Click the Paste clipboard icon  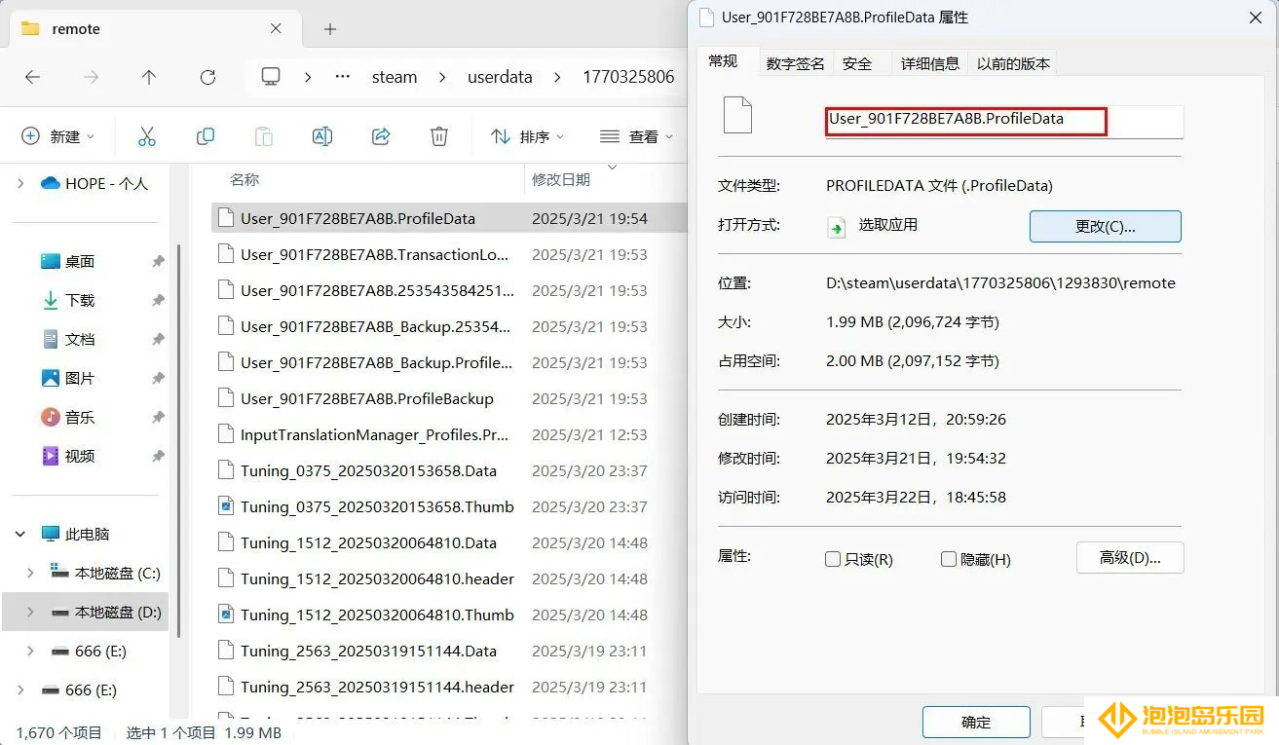pyautogui.click(x=264, y=136)
